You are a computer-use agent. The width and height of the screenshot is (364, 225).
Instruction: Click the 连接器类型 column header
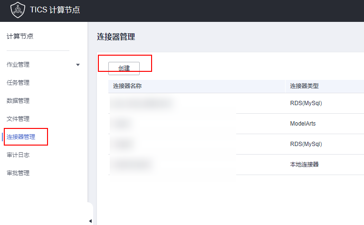click(x=304, y=86)
